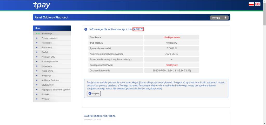Image resolution: width=266 pixels, height=125 pixels.
Task: Open Premium SMS menu item
Action: [x=52, y=57]
